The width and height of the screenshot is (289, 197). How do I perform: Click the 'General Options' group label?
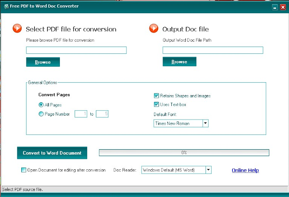click(x=43, y=83)
